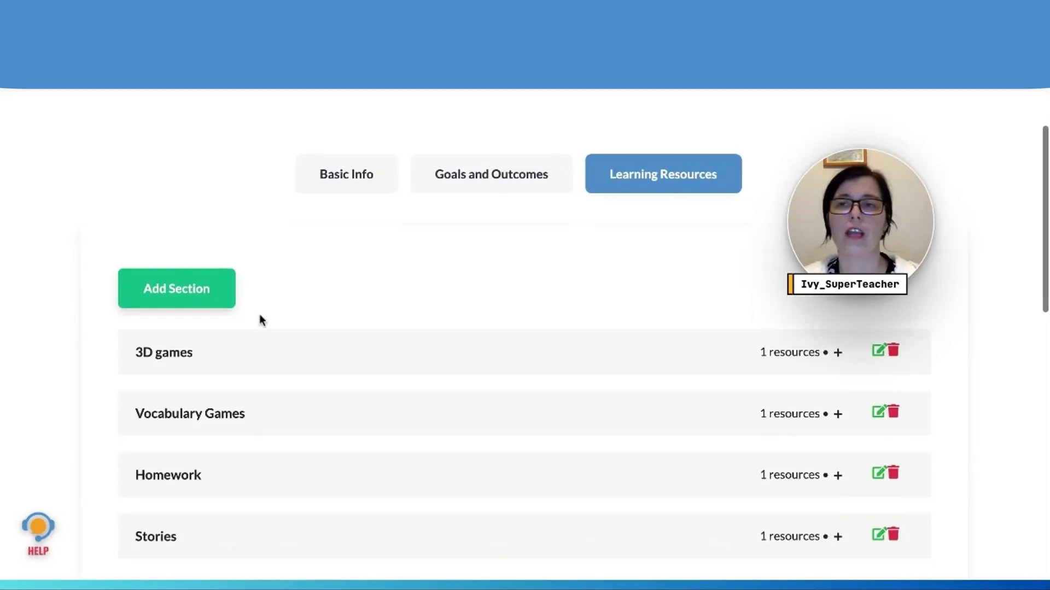Edit the Stories section

[878, 534]
